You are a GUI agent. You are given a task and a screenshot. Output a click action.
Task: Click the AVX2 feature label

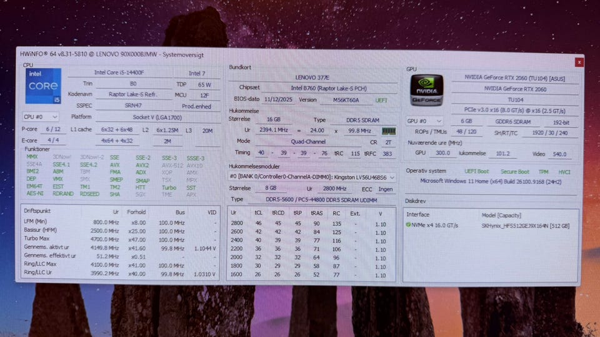(x=142, y=165)
